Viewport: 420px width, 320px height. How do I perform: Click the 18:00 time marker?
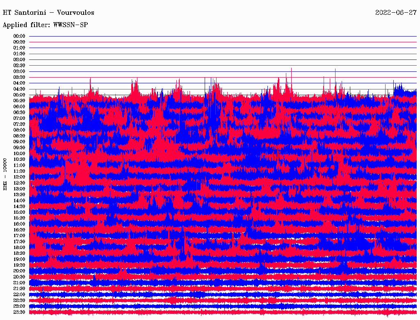coord(19,247)
